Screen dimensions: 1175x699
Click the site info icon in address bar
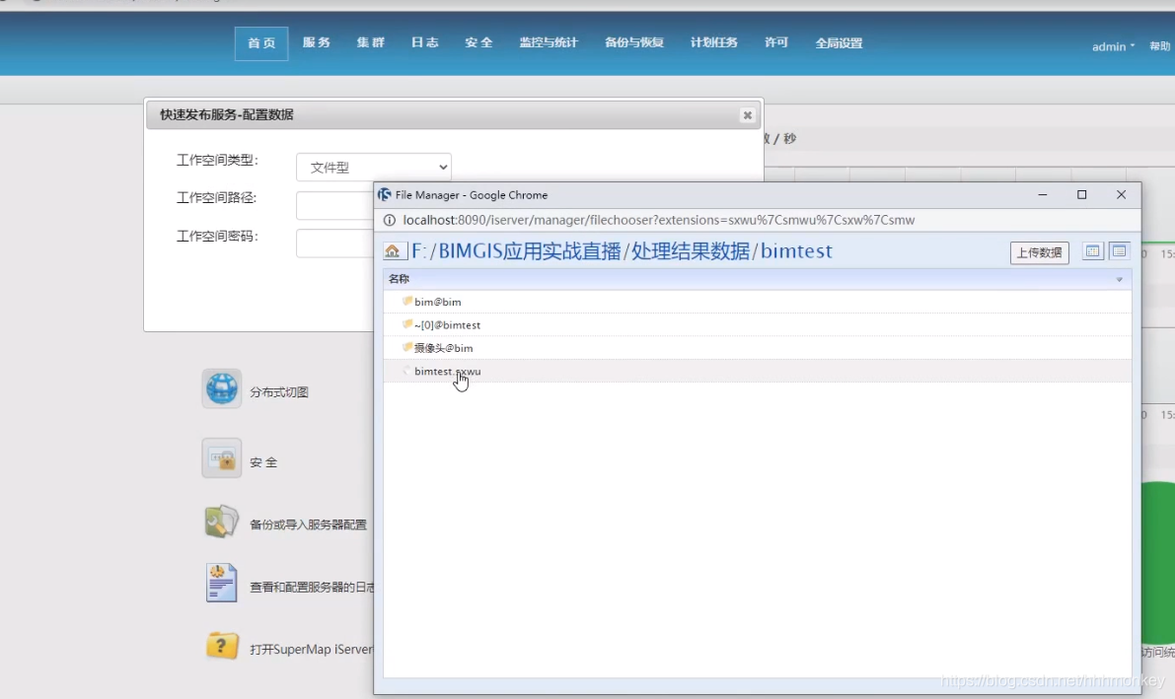pyautogui.click(x=390, y=220)
